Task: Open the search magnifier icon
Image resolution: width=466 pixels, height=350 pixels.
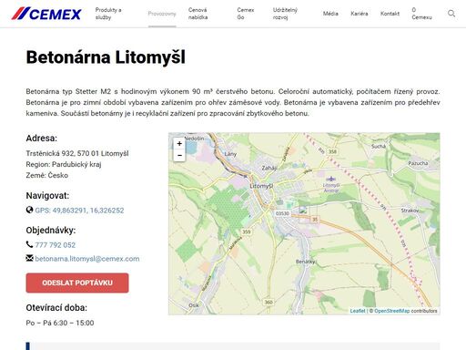Action: [x=451, y=14]
